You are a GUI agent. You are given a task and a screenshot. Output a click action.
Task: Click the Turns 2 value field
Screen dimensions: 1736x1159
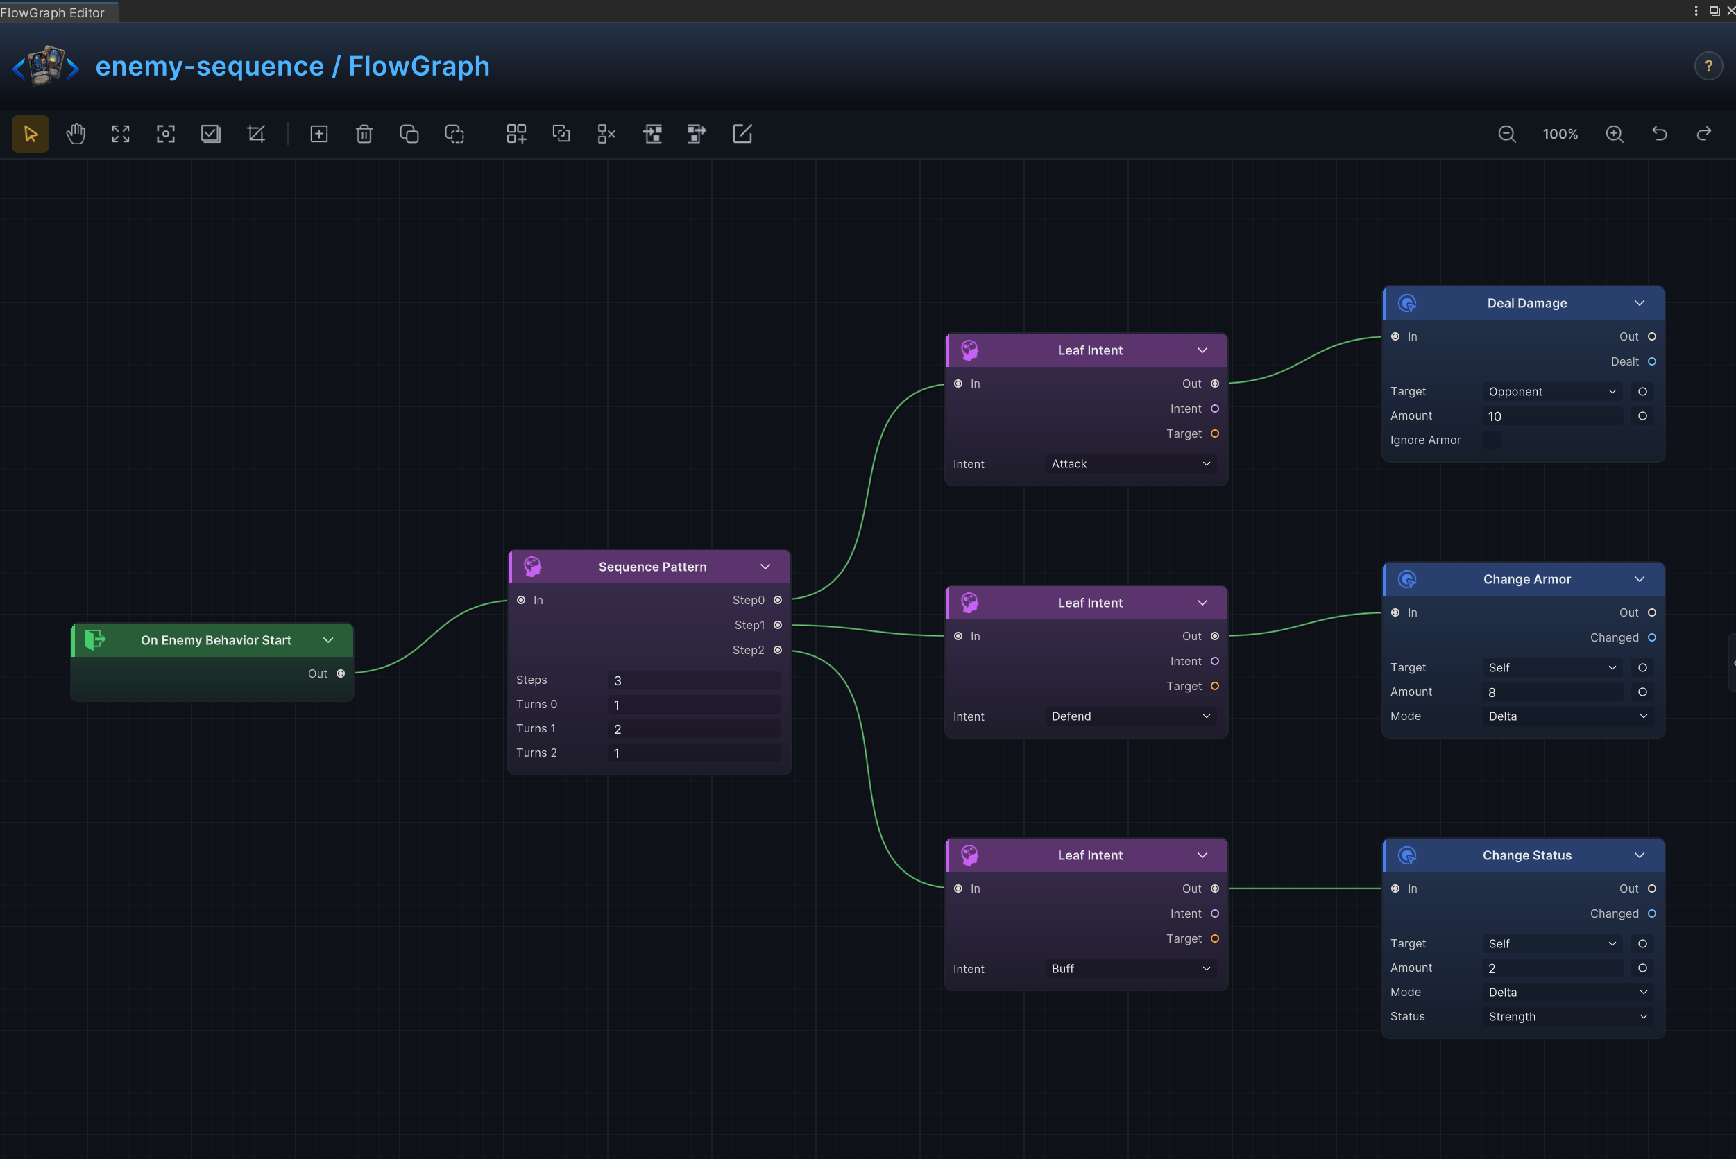coord(694,753)
